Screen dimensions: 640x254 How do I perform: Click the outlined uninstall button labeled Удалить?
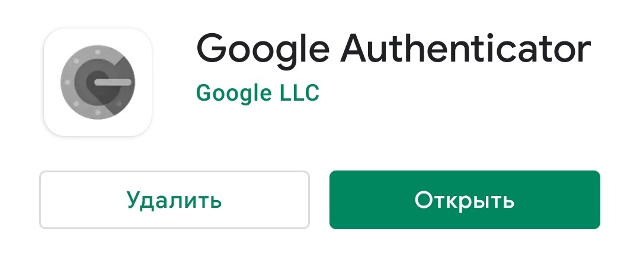coord(174,200)
